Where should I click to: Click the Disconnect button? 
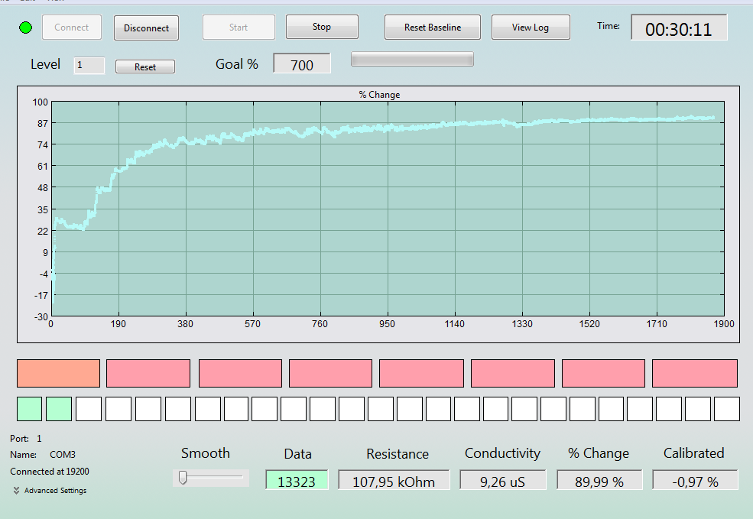click(x=146, y=28)
